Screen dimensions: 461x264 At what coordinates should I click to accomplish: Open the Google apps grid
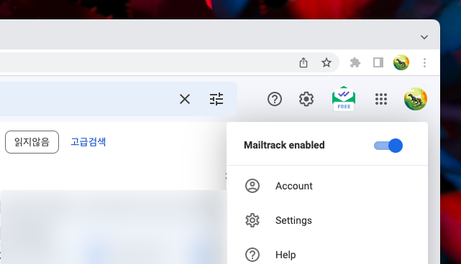pos(381,99)
